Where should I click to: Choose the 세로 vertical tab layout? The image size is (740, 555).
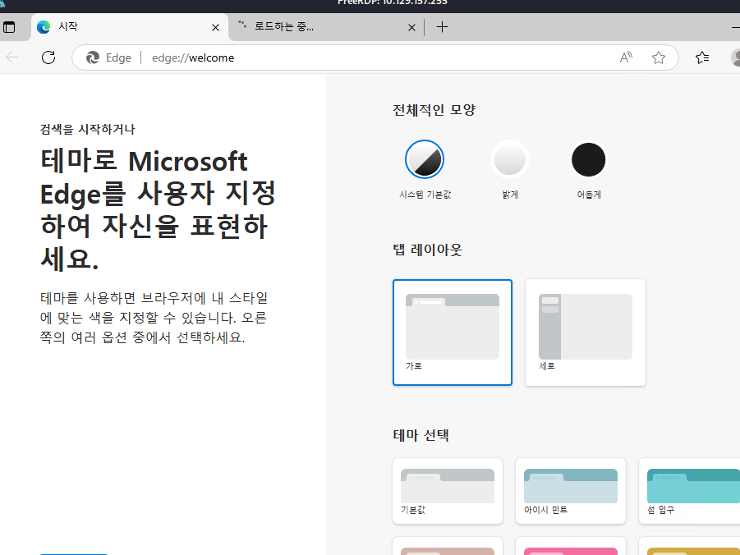pos(586,333)
